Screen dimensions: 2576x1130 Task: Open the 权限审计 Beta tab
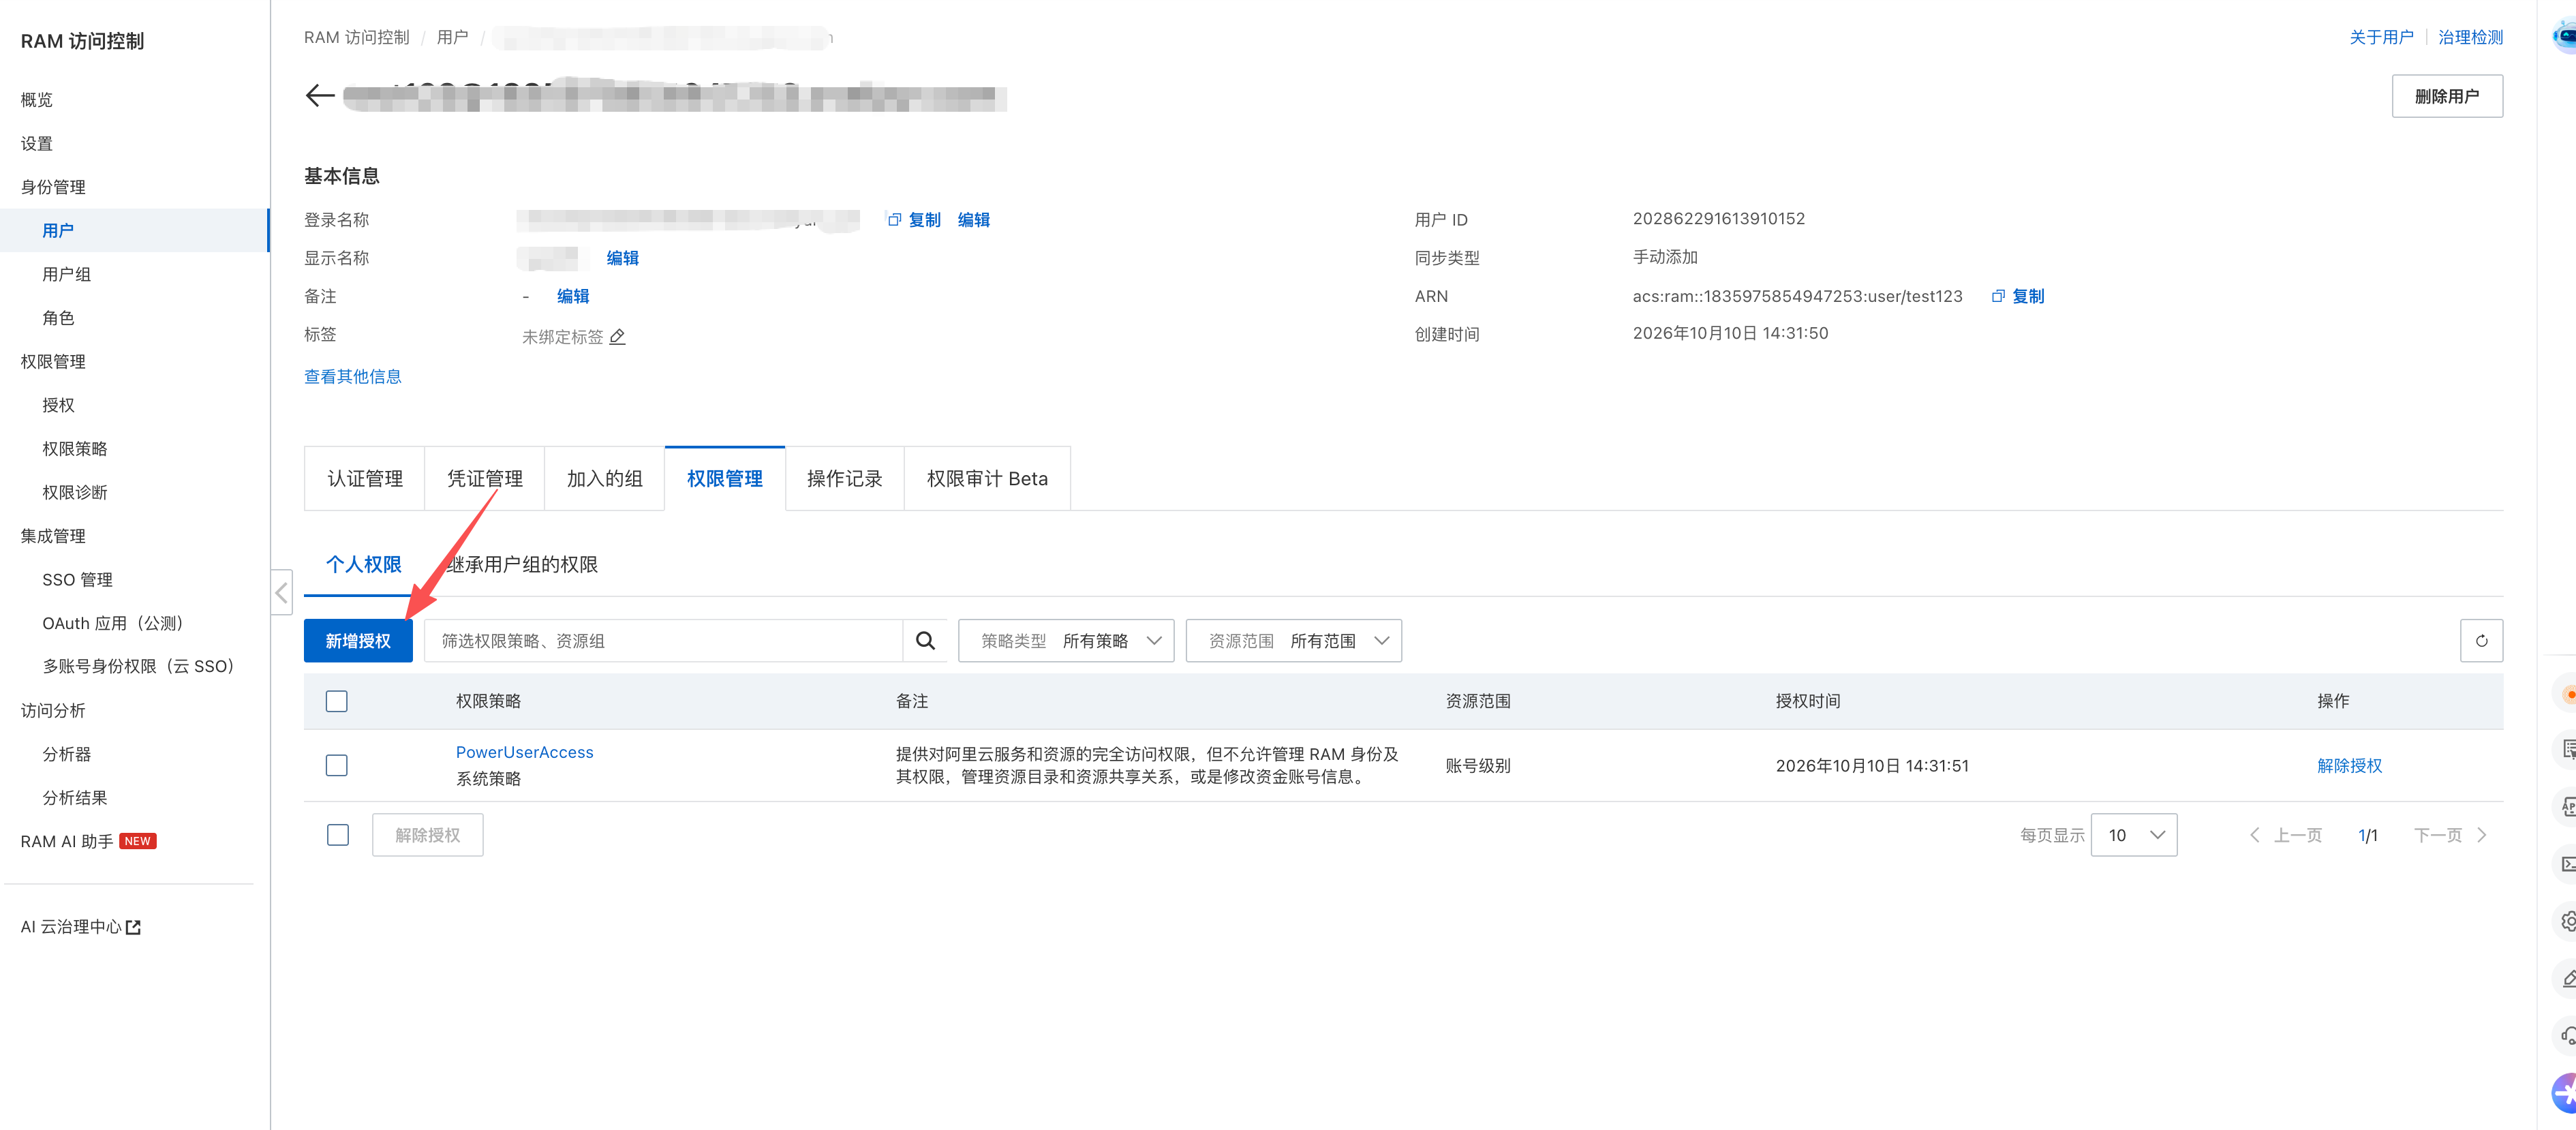click(988, 479)
